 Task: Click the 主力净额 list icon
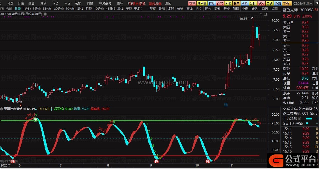(x=299, y=119)
